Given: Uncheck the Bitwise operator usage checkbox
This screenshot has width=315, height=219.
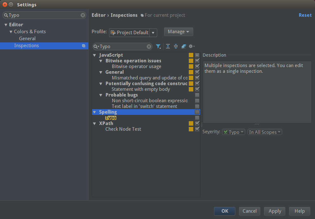Looking at the screenshot, I should (197, 66).
